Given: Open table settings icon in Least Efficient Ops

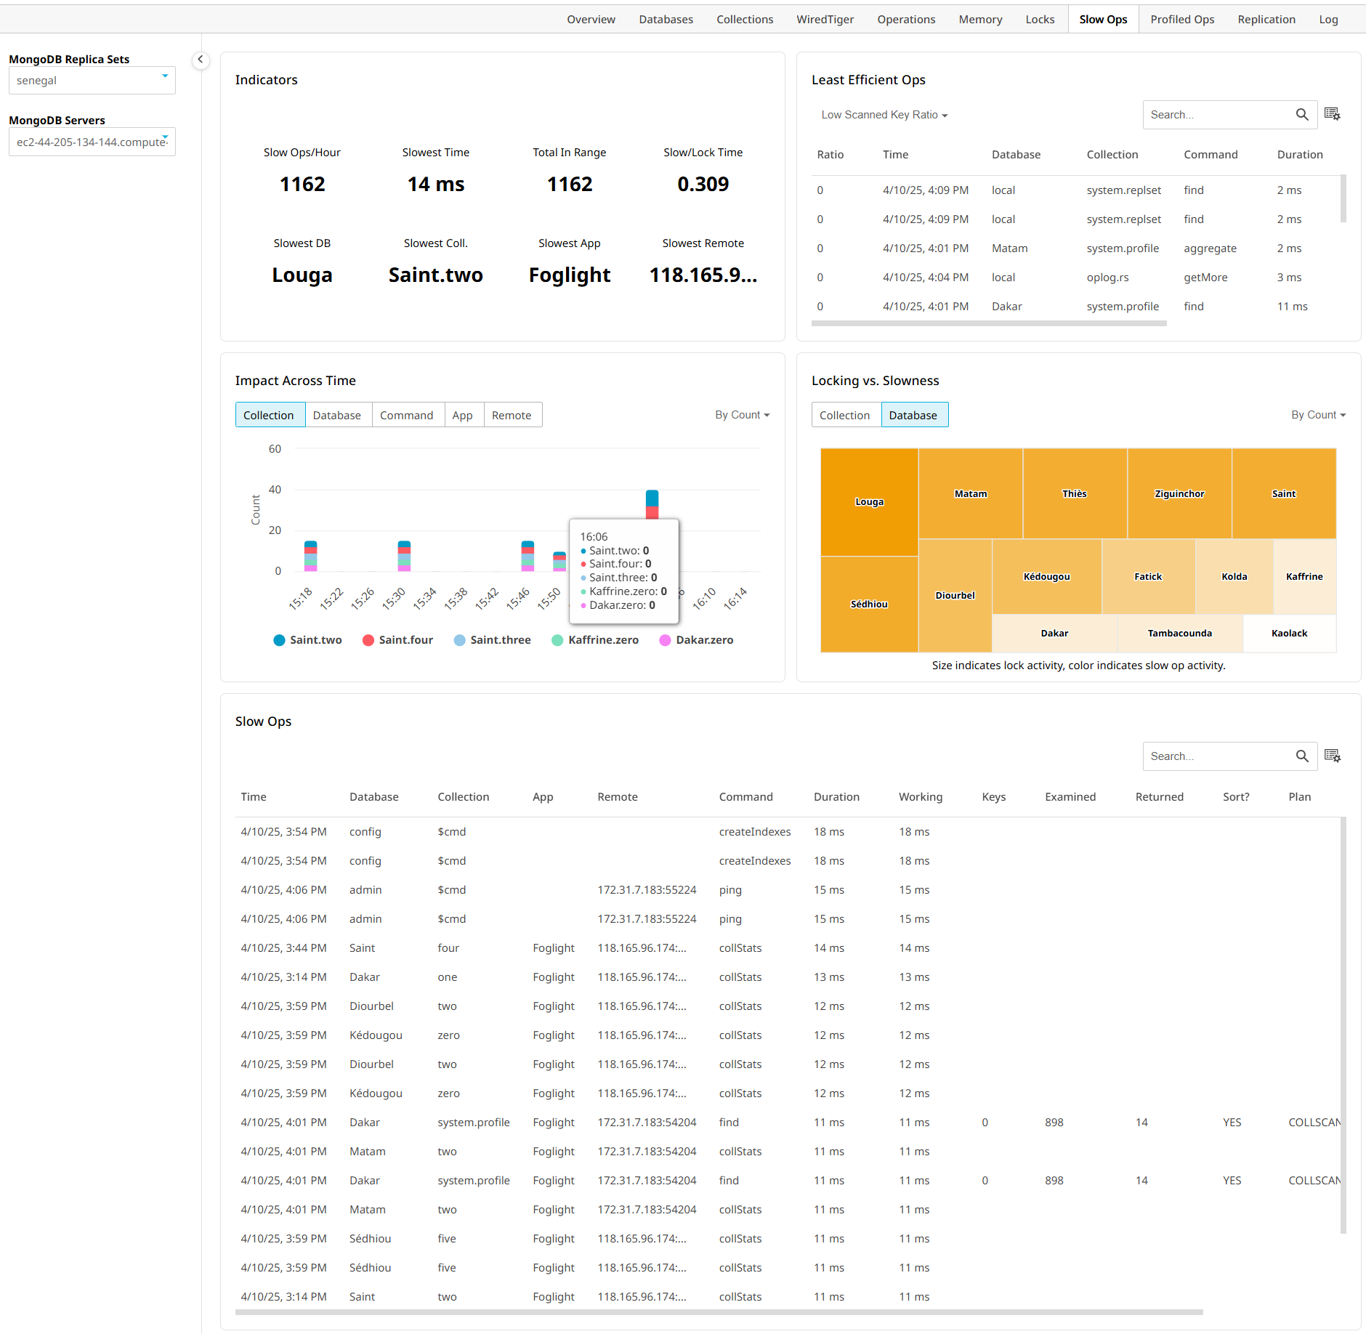Looking at the screenshot, I should (1332, 114).
